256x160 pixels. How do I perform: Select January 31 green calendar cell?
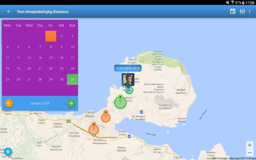(x=72, y=79)
